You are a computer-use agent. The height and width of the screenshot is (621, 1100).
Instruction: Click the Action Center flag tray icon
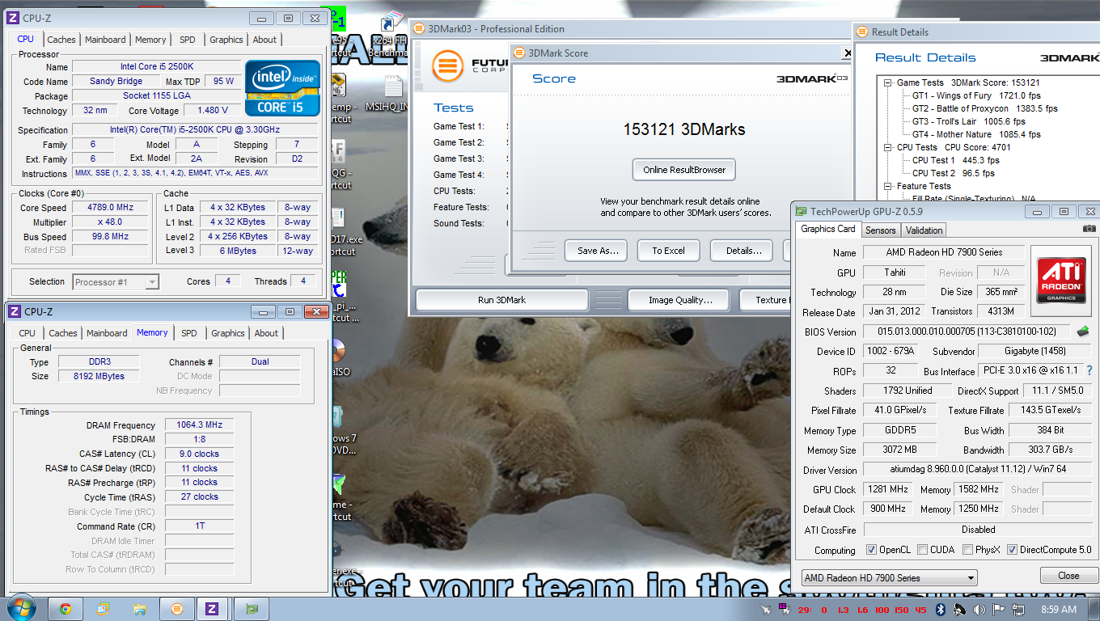[999, 610]
